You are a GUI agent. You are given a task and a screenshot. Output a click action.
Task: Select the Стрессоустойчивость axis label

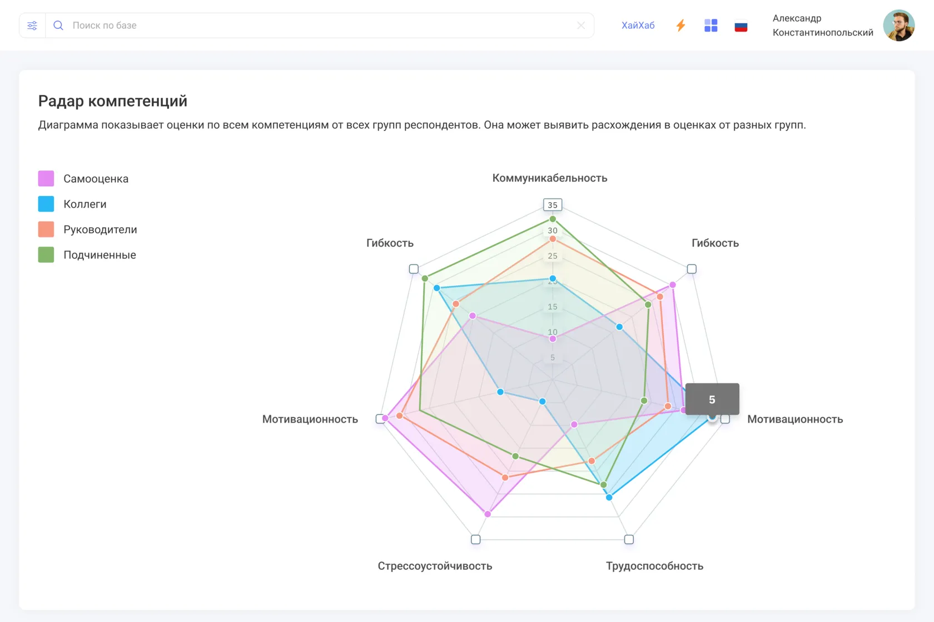(x=435, y=566)
